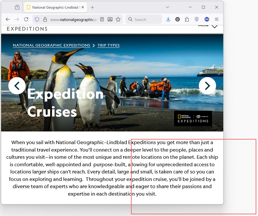Viewport: 258px width, 216px height.
Task: Advance to the next carousel slide
Action: tap(207, 86)
